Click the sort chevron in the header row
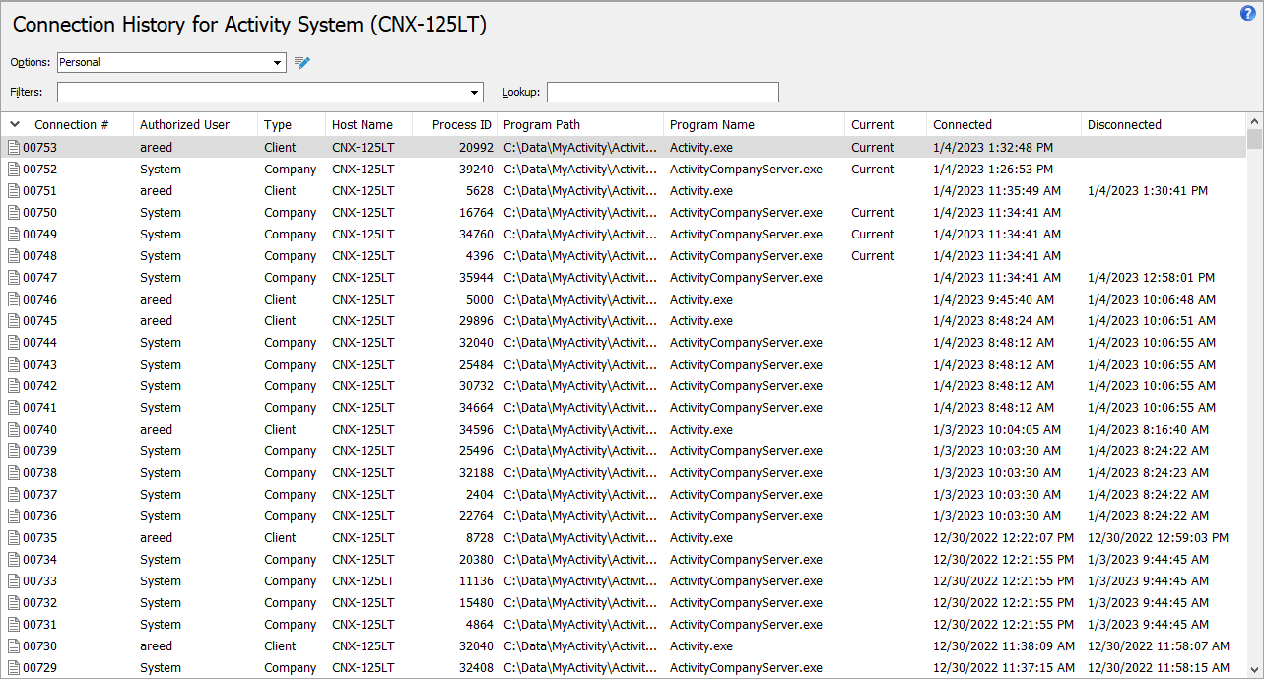 14,124
